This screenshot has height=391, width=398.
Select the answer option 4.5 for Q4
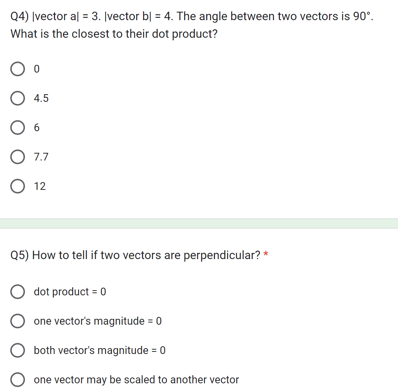point(17,98)
